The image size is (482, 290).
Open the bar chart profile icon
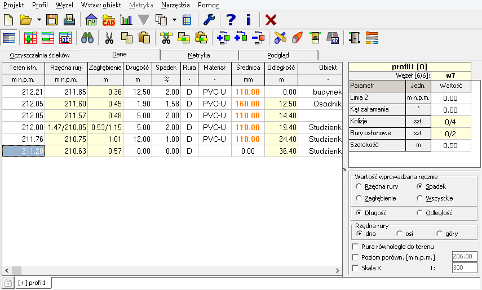[x=126, y=20]
